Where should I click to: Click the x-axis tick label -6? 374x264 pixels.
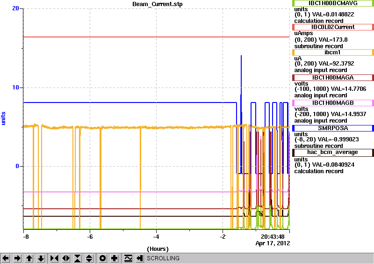pos(90,237)
